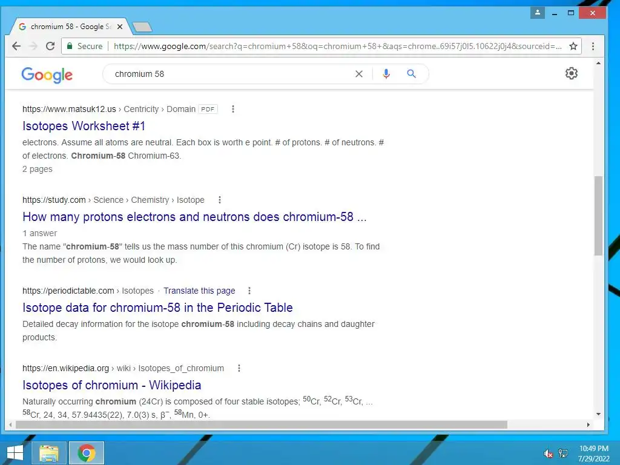
Task: Select the chromium 58 Google Search tab
Action: (x=70, y=27)
